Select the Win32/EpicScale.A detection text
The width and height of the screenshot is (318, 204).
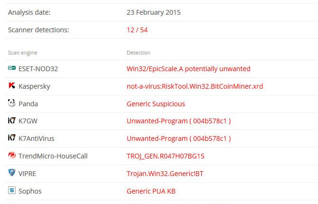click(188, 69)
